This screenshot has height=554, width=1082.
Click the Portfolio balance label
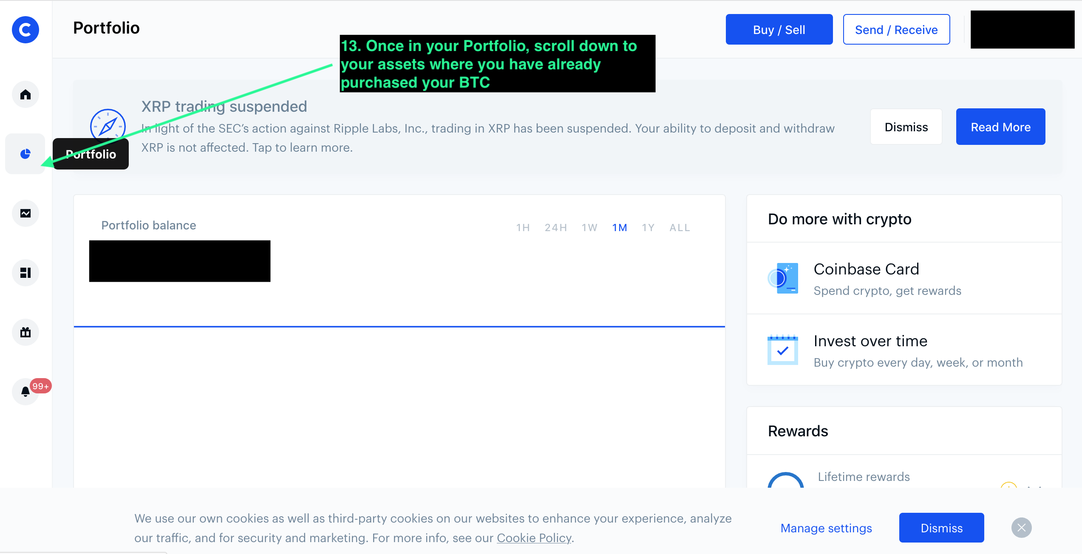click(149, 225)
